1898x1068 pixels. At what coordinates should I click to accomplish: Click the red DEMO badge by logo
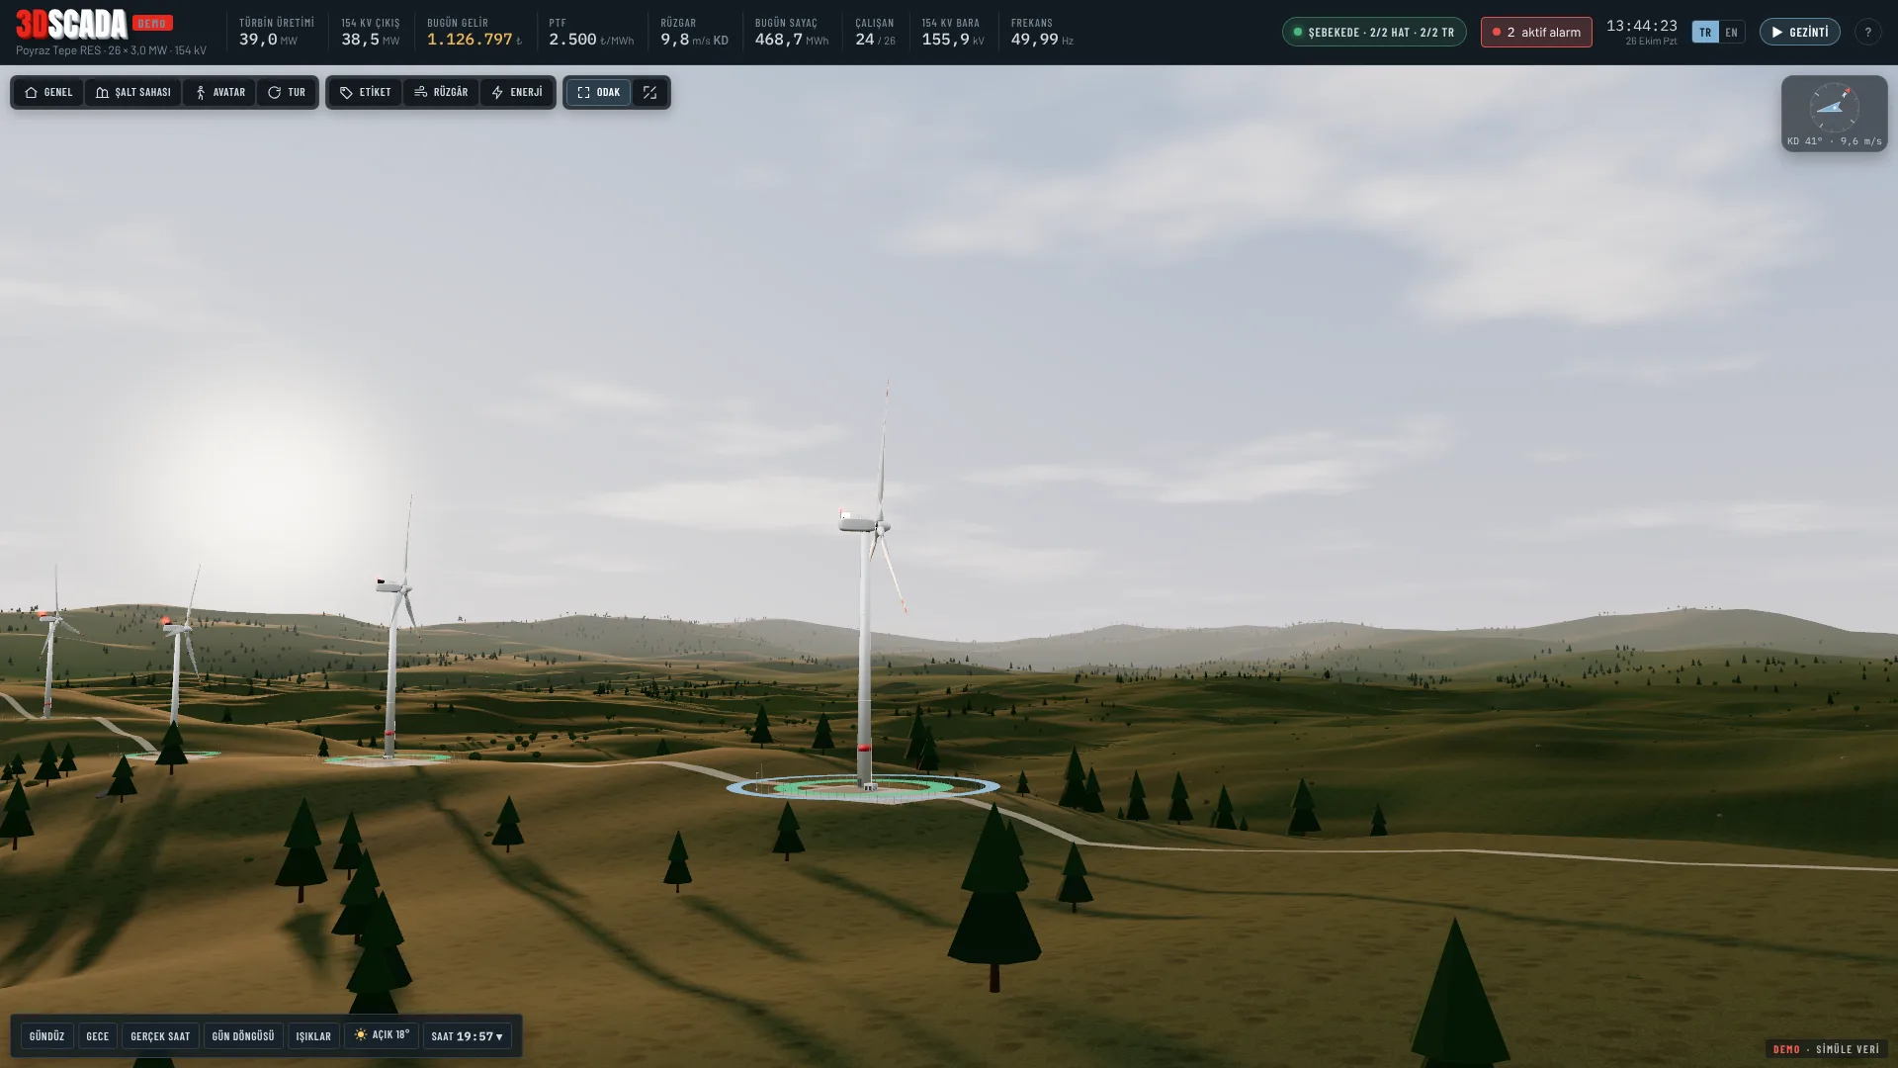(152, 23)
